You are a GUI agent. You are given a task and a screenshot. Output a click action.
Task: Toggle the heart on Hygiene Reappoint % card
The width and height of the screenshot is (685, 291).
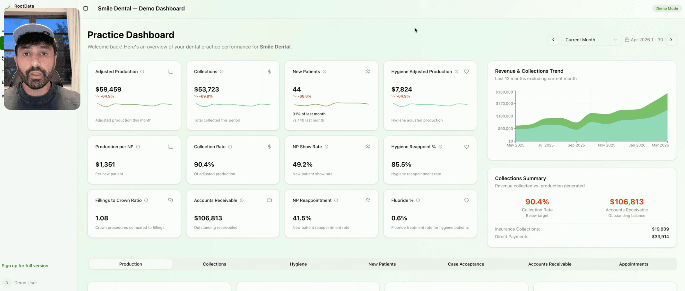[x=466, y=147]
